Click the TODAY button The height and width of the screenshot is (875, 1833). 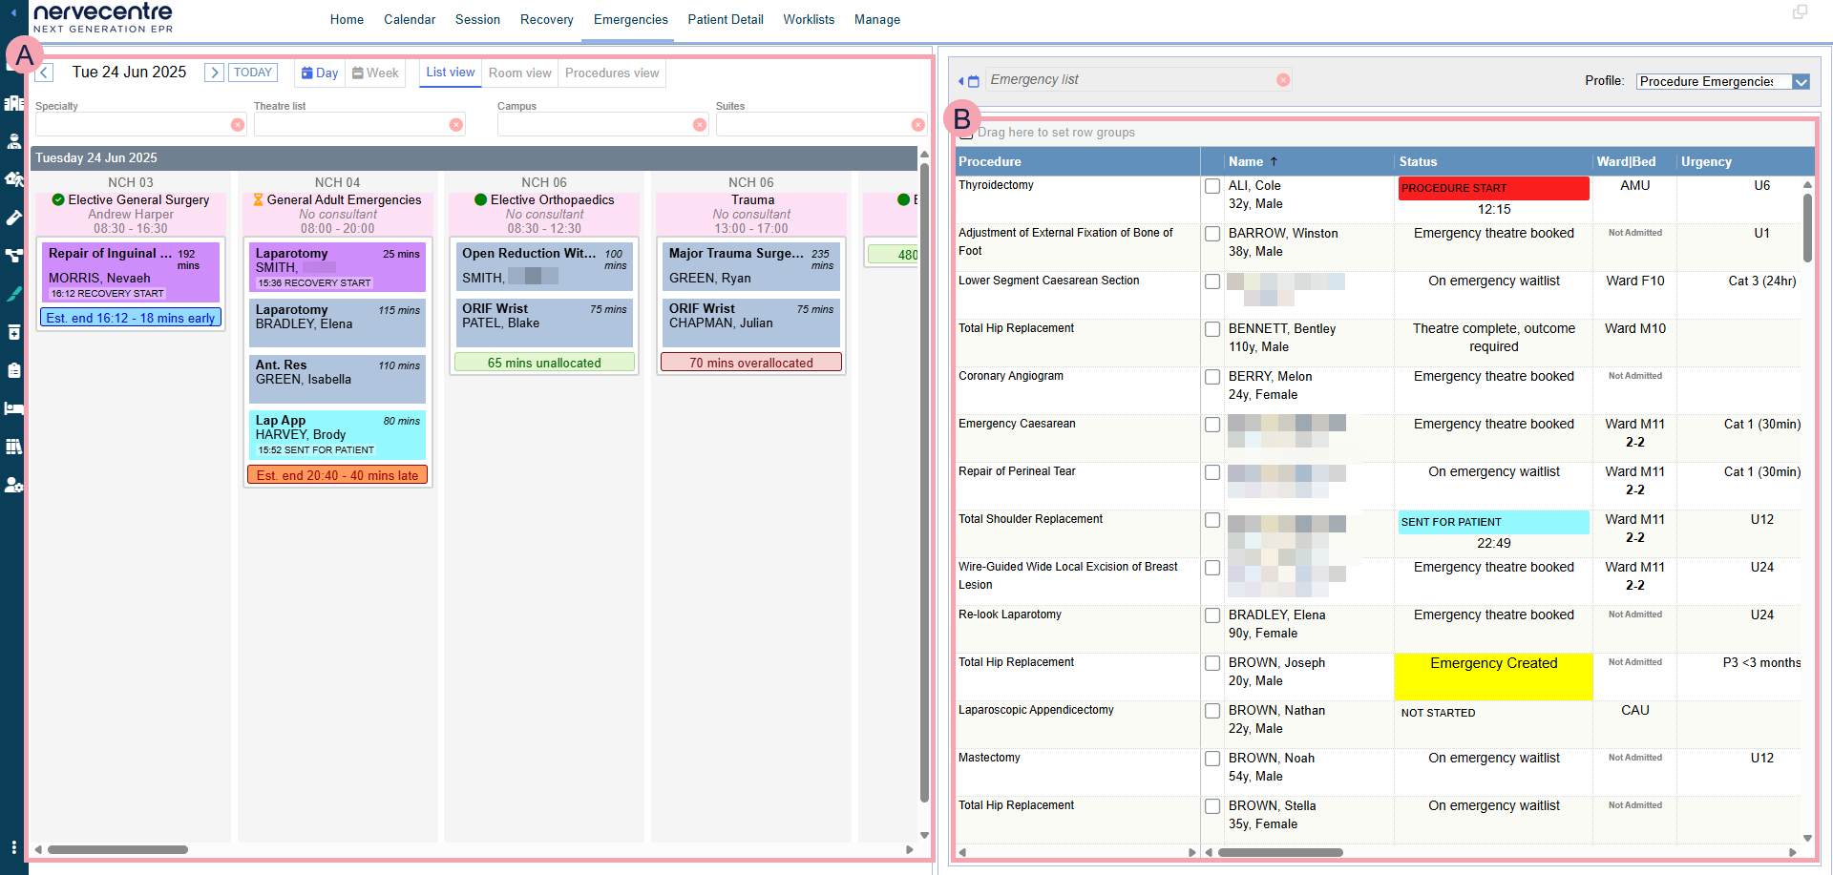point(253,73)
